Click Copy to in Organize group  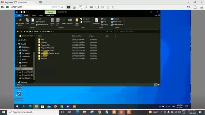58,22
